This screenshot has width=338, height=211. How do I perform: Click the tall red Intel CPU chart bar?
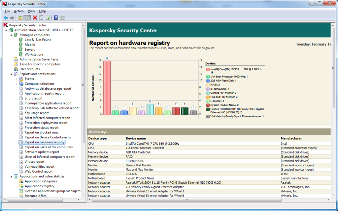107,87
